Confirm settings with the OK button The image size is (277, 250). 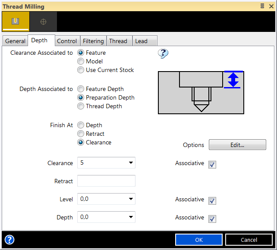[x=199, y=240]
